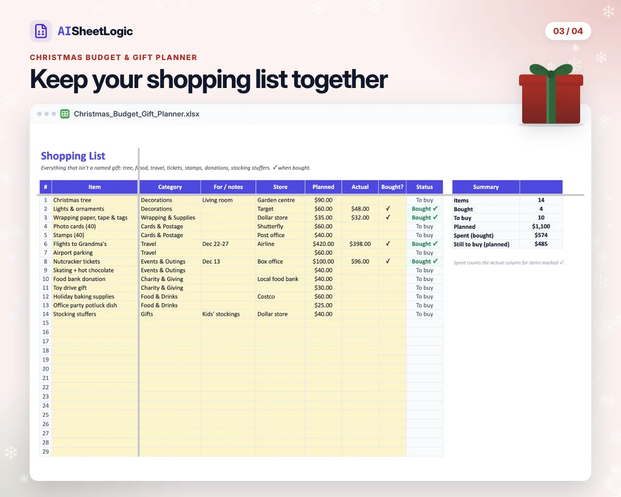The width and height of the screenshot is (621, 497).
Task: Toggle Bought? checkmark for Flights to Grandma's
Action: [388, 243]
